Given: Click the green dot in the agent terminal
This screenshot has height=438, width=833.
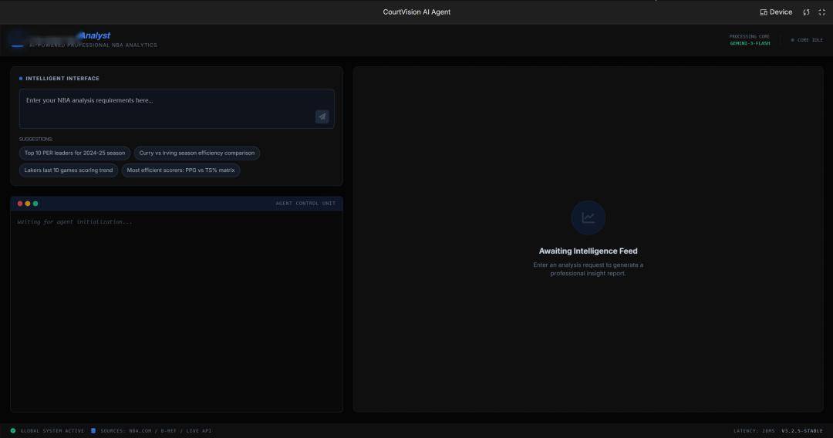Looking at the screenshot, I should pyautogui.click(x=35, y=204).
